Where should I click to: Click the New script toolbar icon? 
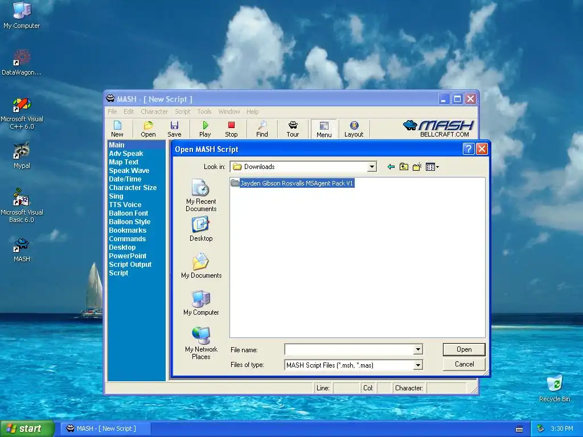point(117,129)
